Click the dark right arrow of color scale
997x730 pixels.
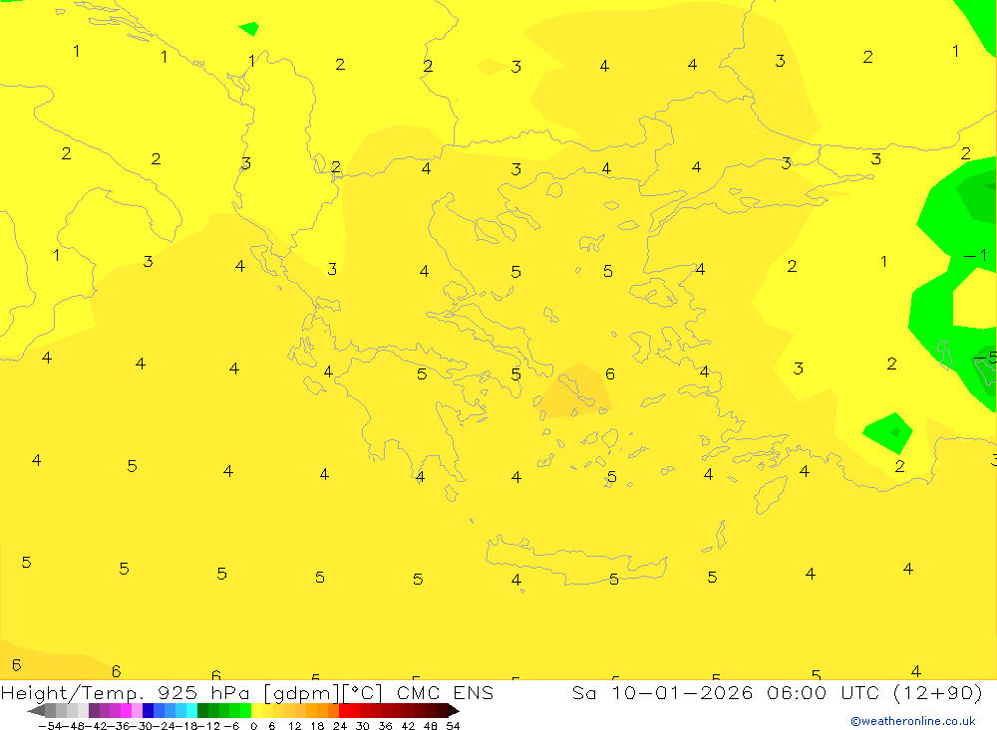452,711
